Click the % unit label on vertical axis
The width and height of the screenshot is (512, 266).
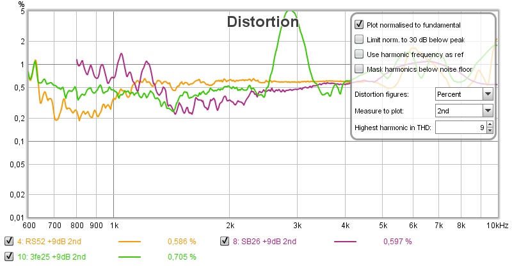22,4
